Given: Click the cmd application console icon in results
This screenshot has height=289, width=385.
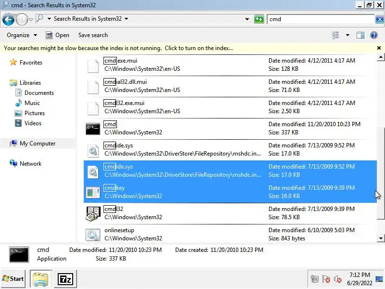Looking at the screenshot, I should tap(93, 129).
